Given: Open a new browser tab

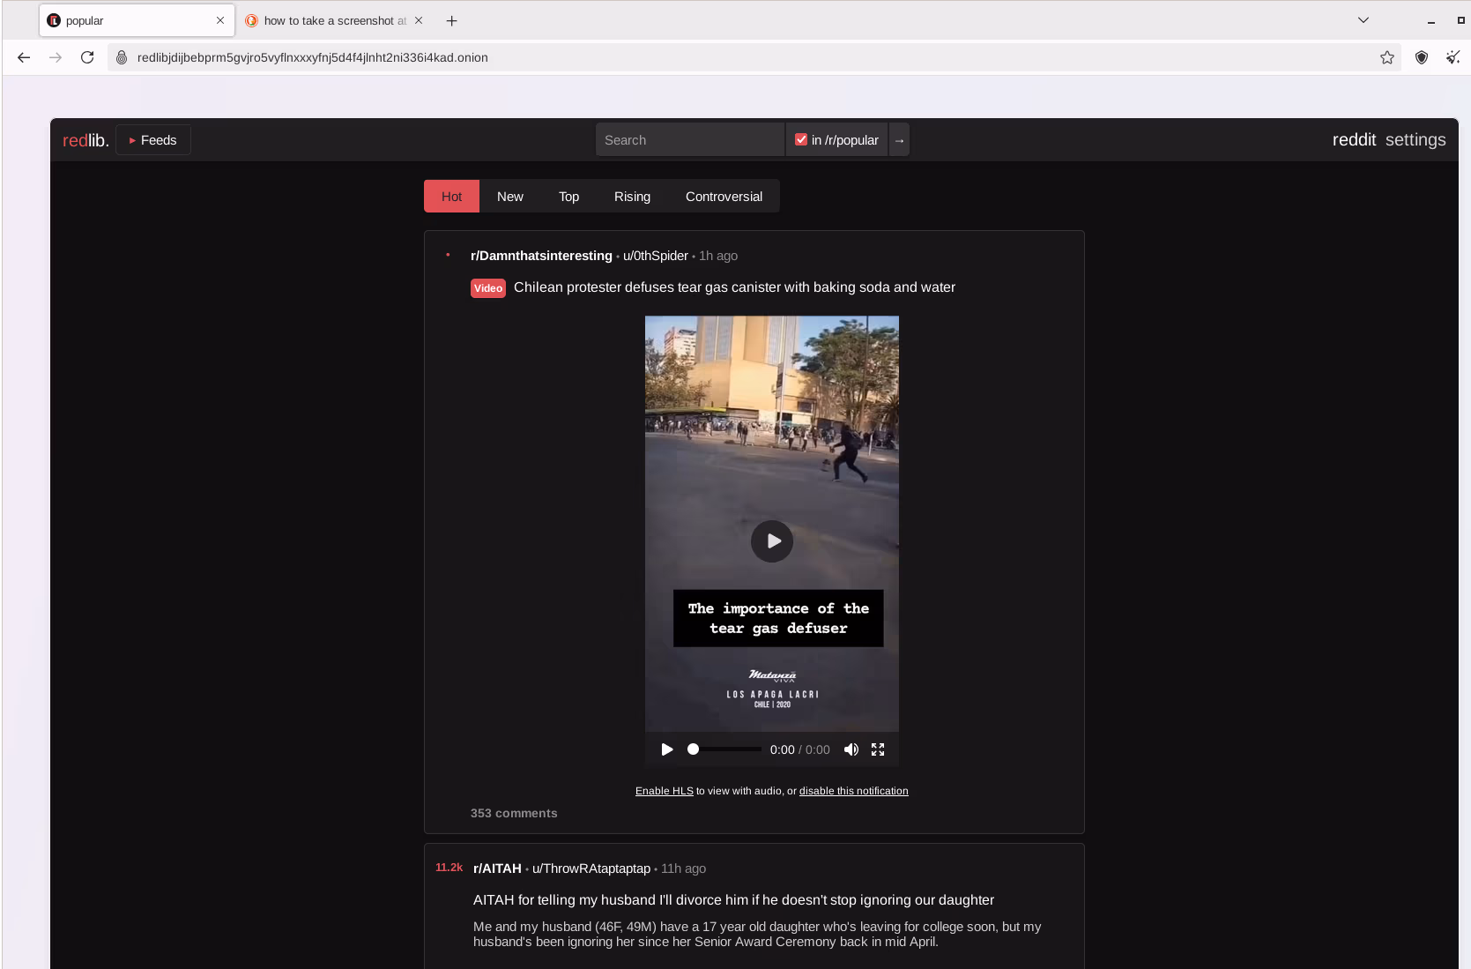Looking at the screenshot, I should tap(451, 20).
